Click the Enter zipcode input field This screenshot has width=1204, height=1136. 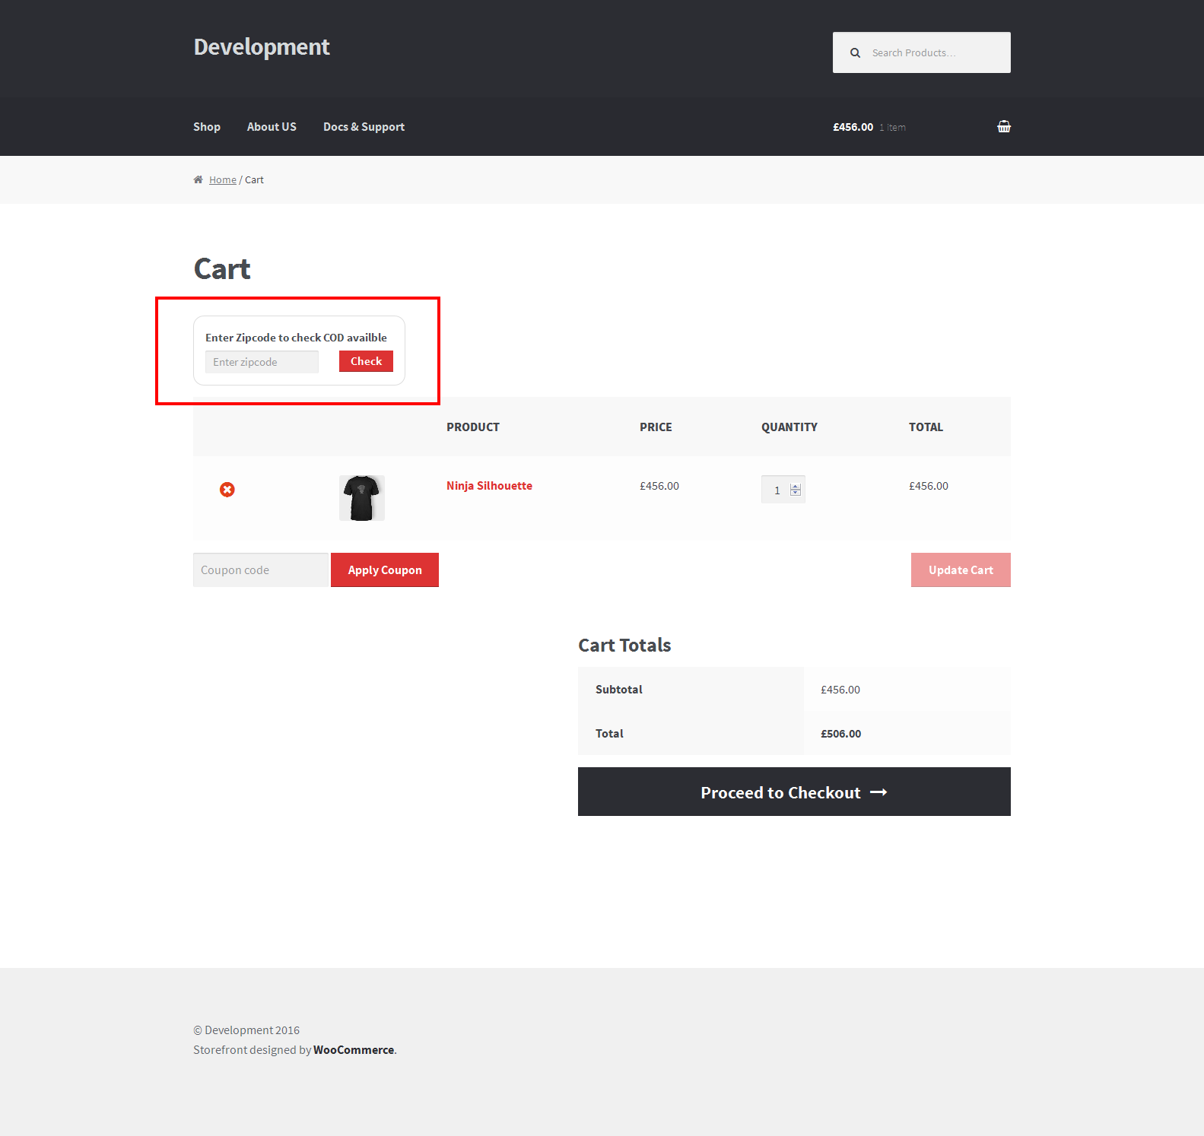[262, 362]
